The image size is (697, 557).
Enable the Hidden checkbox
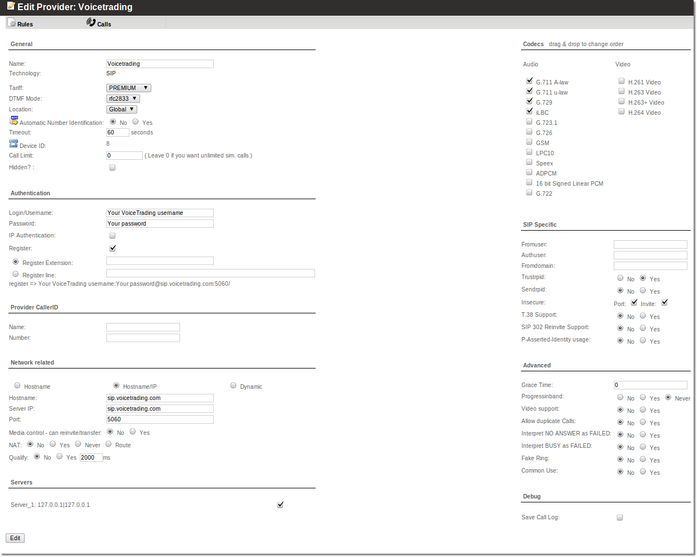(x=113, y=168)
